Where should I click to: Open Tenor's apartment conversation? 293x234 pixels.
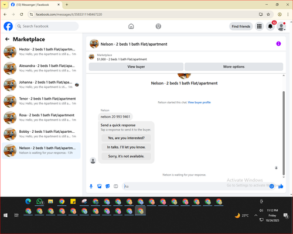click(41, 101)
